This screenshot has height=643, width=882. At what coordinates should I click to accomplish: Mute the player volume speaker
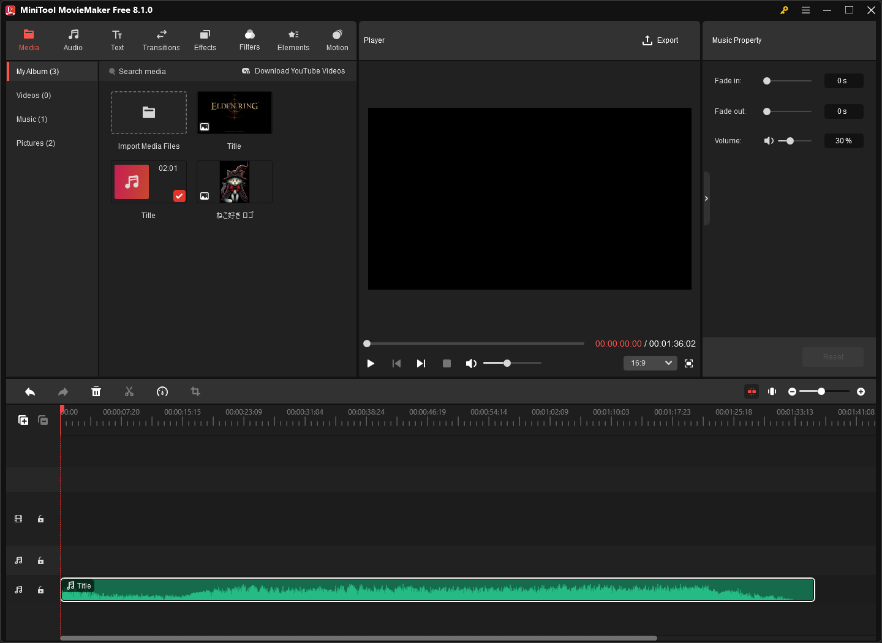471,364
